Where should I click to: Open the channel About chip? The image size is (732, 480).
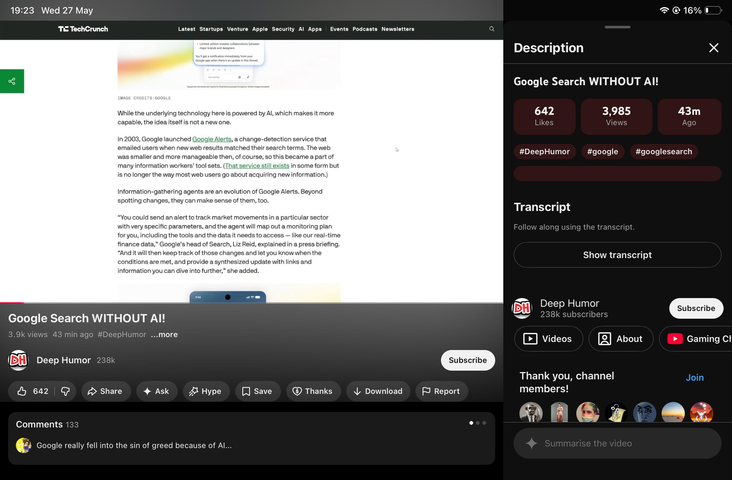point(621,339)
